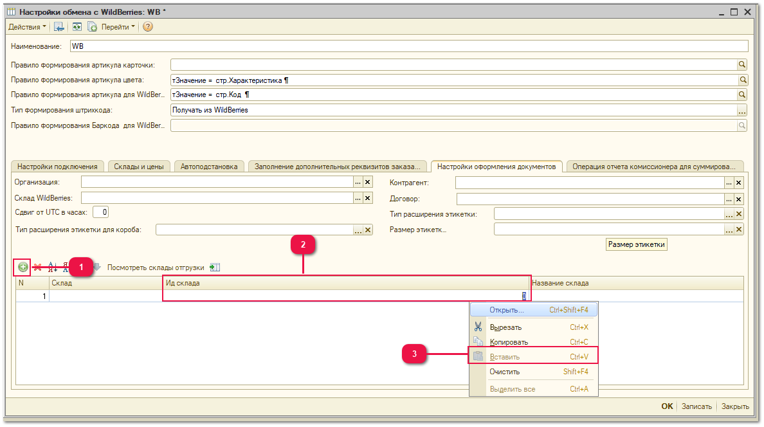This screenshot has width=764, height=427.
Task: Open Договор selection ellipsis button
Action: coord(729,199)
